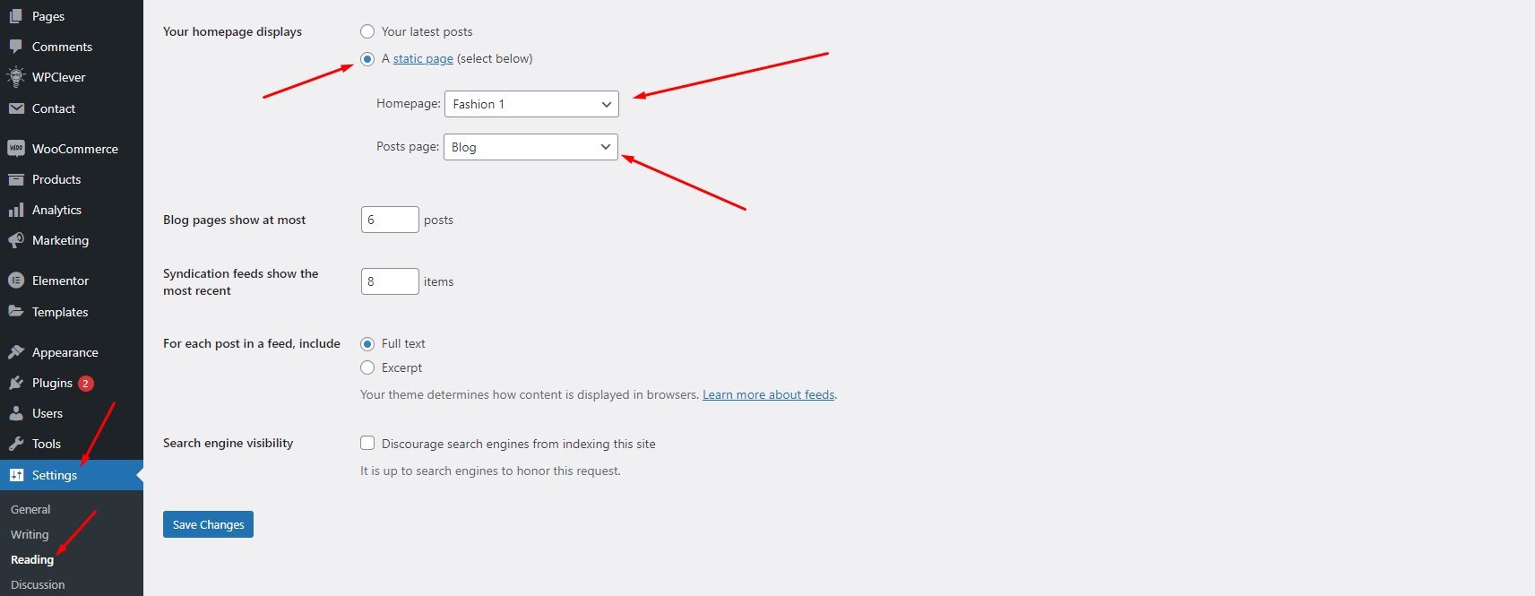This screenshot has height=596, width=1535.
Task: Open the Discussion settings submenu item
Action: (x=38, y=584)
